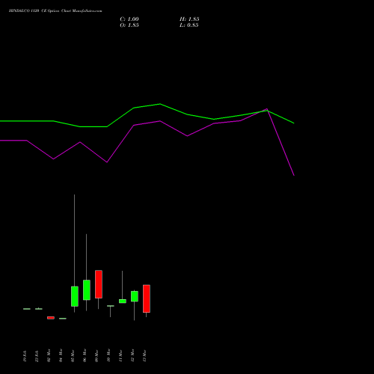This screenshot has width=374, height=374.
Task: Click the flat 23 Feb candle
Action: 39,309
